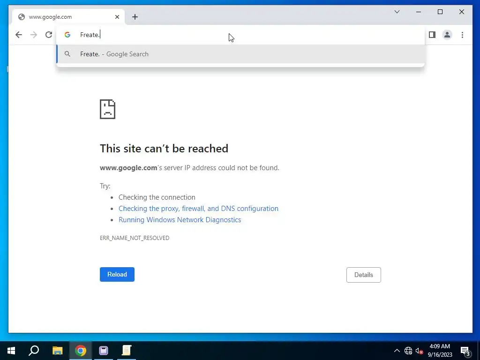Click the Chrome icon in the taskbar

[x=81, y=351]
